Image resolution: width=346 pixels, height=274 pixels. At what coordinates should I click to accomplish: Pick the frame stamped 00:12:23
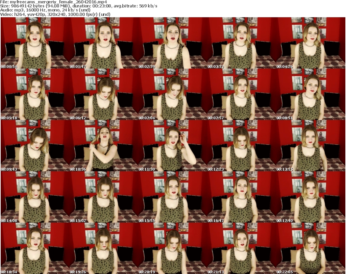242,146
